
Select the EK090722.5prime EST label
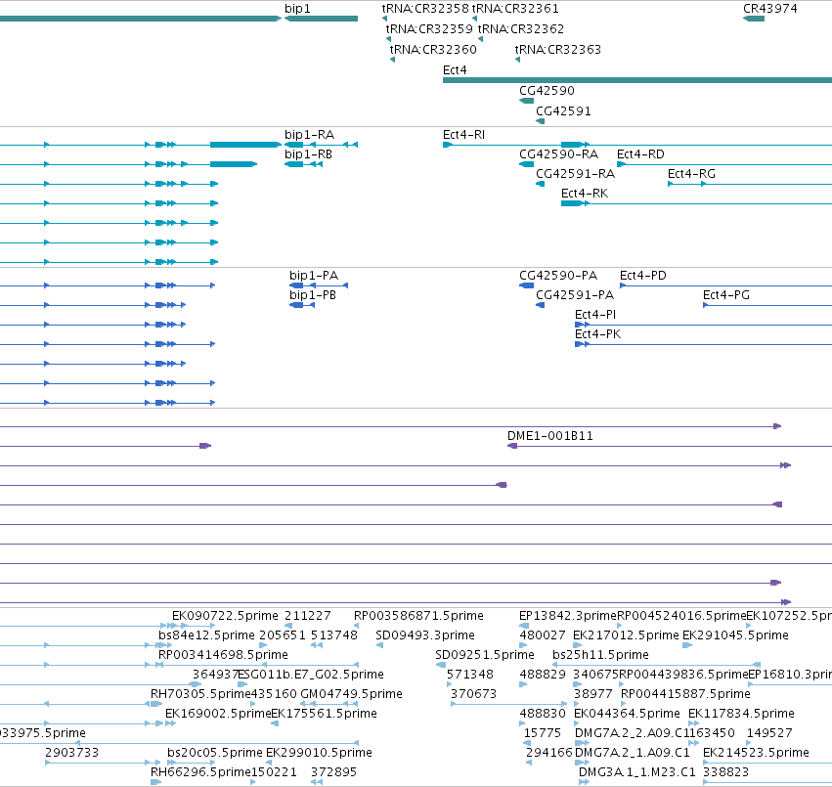(x=225, y=616)
